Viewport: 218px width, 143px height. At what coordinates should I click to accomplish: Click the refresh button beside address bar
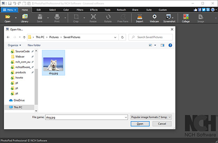(x=122, y=37)
